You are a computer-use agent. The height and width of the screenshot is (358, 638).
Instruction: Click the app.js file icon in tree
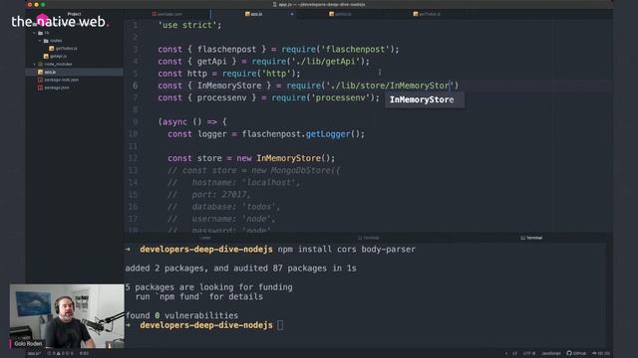coord(40,72)
